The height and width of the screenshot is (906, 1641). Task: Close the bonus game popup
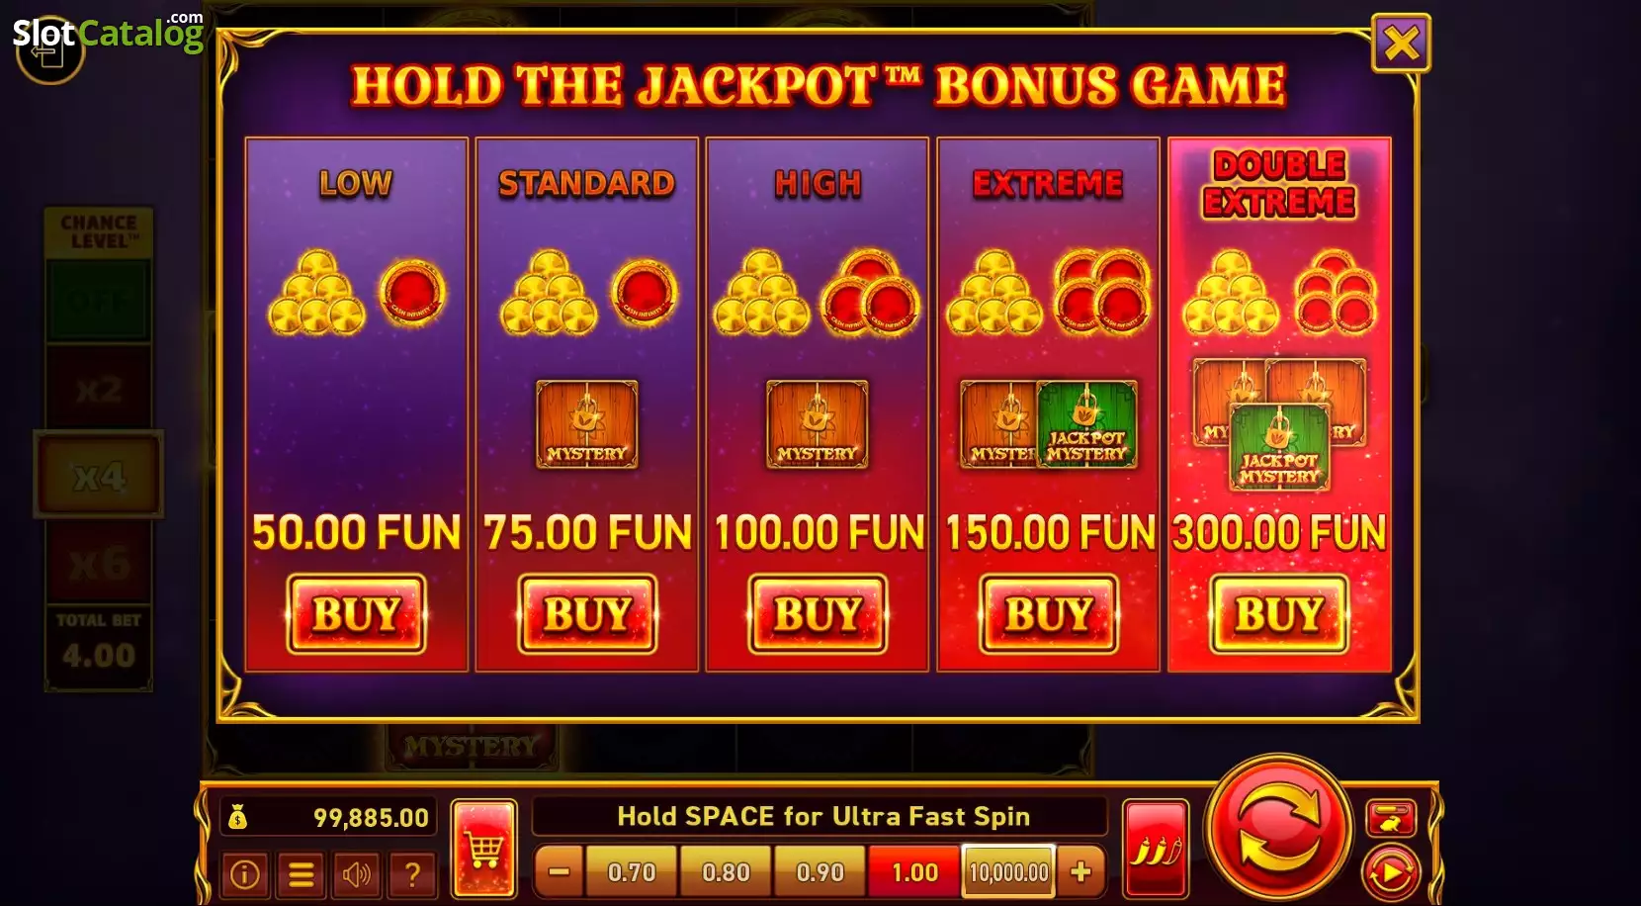pos(1401,43)
